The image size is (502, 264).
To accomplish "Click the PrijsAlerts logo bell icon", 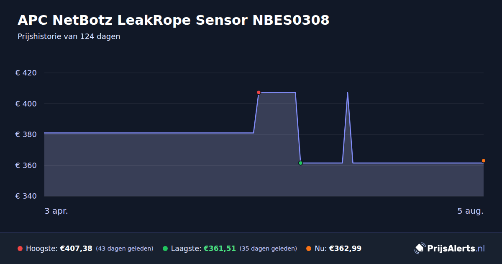I will pos(420,248).
